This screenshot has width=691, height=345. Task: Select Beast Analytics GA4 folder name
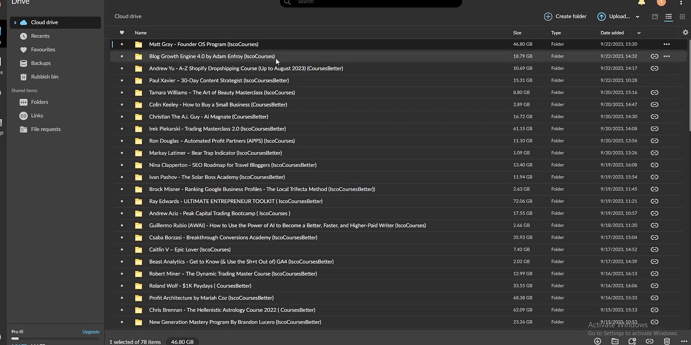pyautogui.click(x=241, y=262)
